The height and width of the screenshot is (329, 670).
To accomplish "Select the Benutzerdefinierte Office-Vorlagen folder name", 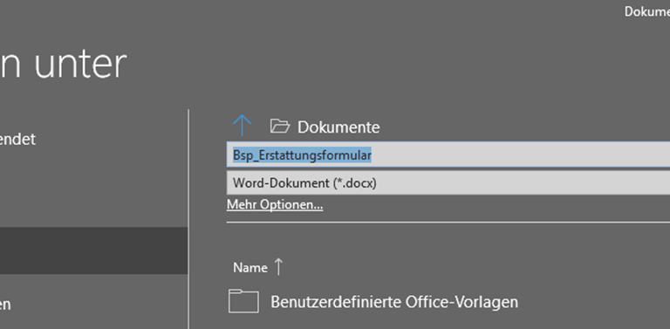I will tap(394, 302).
